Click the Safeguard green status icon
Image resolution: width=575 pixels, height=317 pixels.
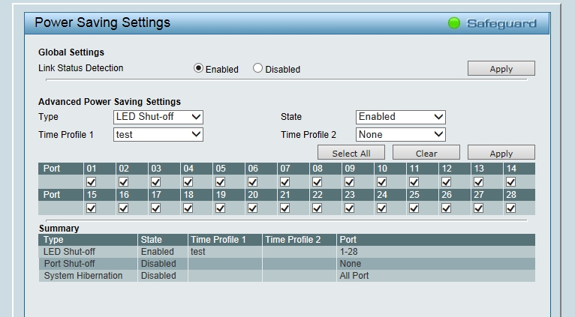[454, 23]
